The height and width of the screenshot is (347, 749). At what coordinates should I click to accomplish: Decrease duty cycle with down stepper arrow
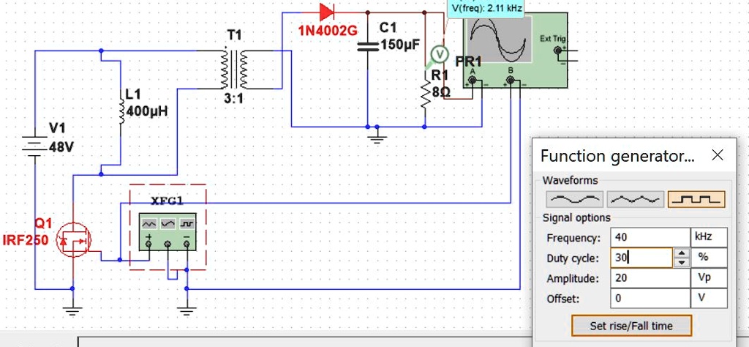682,262
